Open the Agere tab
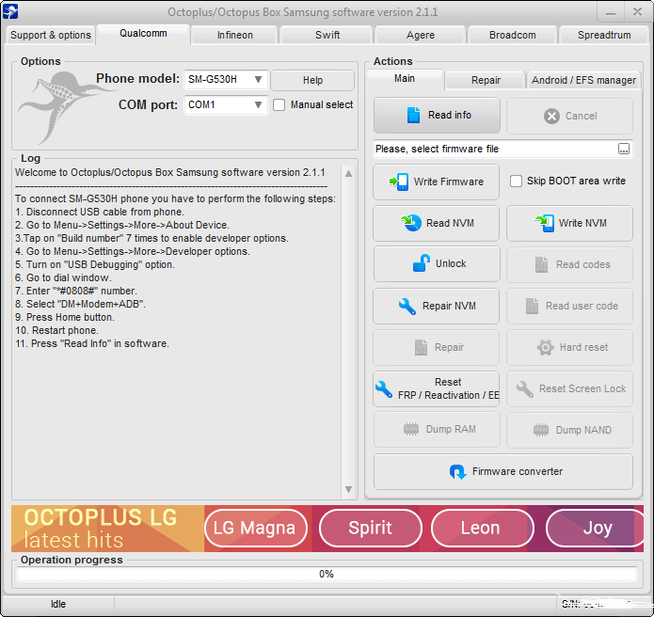 (x=421, y=35)
